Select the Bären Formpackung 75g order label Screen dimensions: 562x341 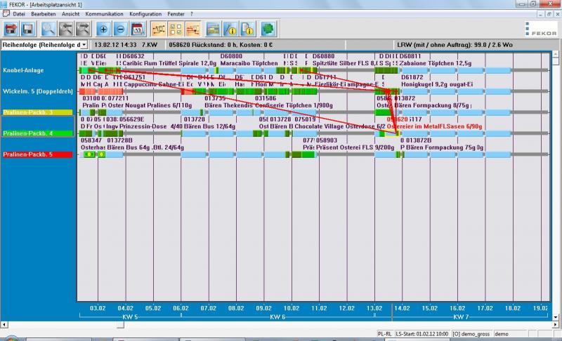click(445, 147)
